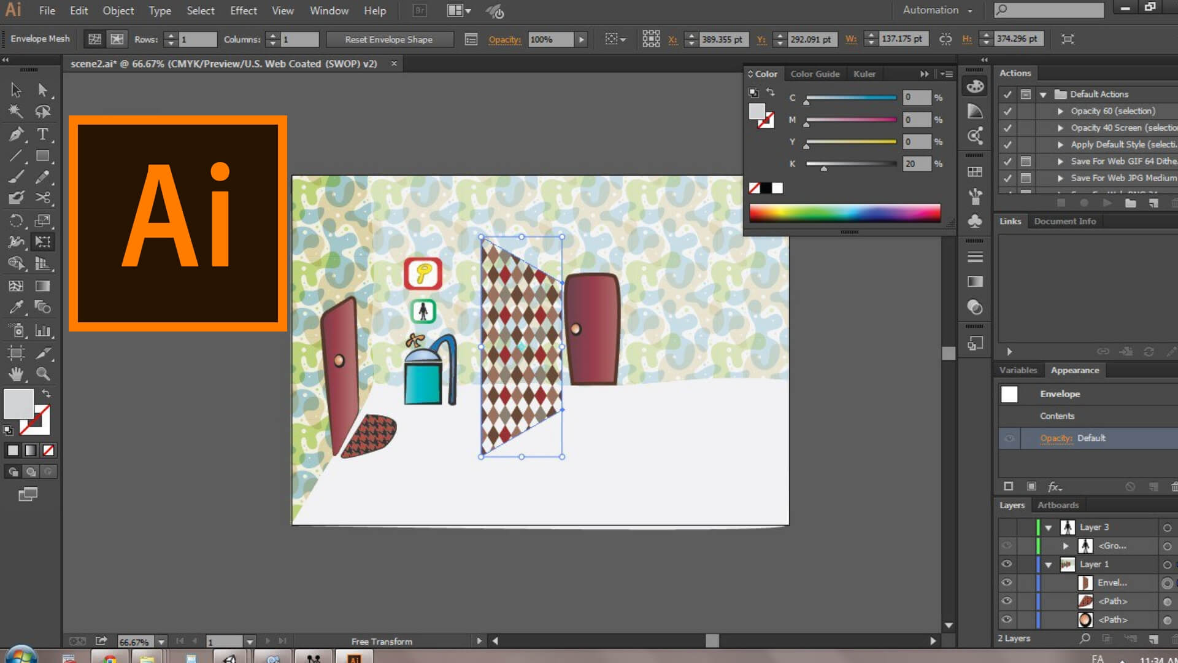
Task: Click the Reset Envelope Shape button
Action: pos(388,39)
